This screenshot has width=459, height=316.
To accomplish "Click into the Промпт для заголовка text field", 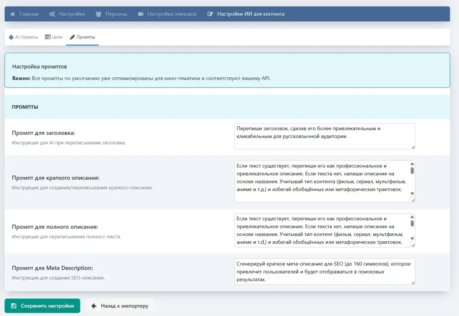I will (324, 136).
